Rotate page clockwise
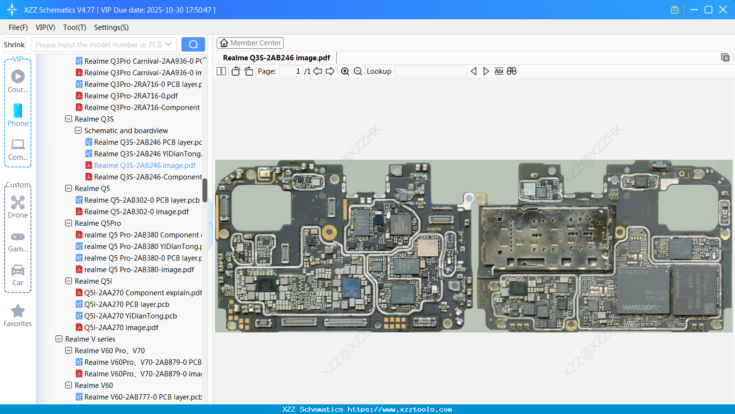The height and width of the screenshot is (414, 735). (249, 71)
